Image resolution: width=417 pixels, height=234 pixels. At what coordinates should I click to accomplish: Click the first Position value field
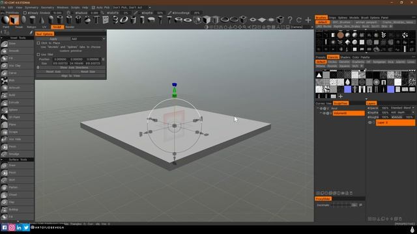coord(60,59)
